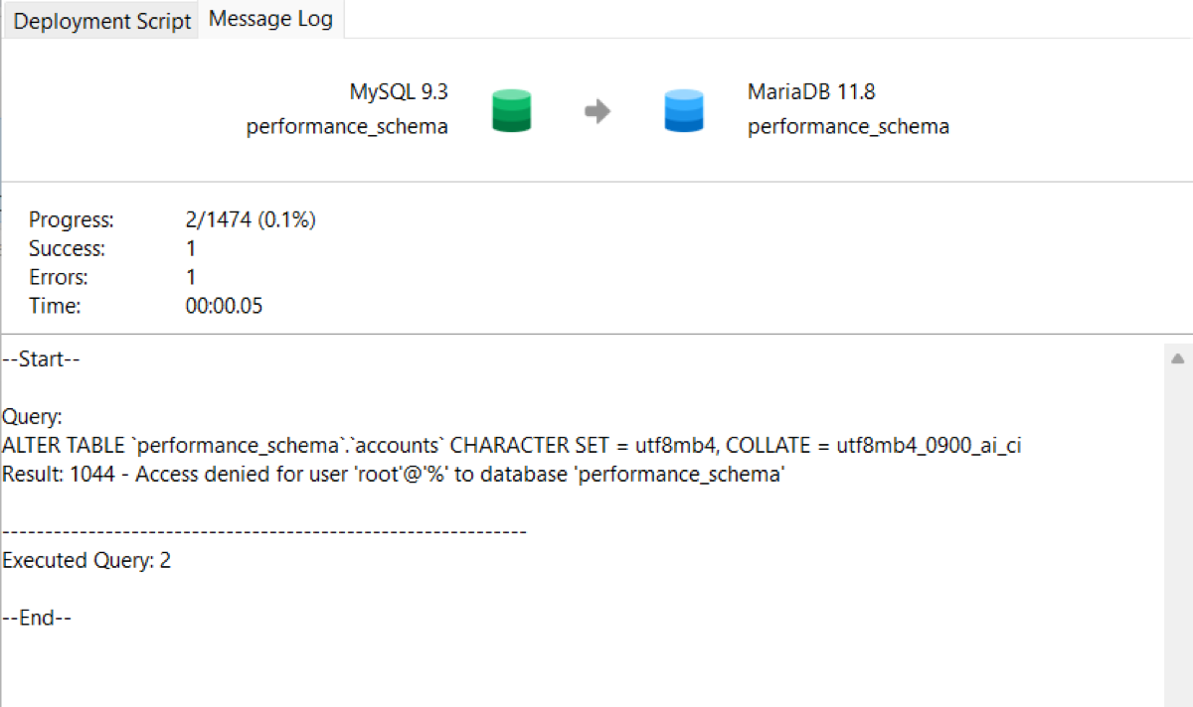Click the Success count label
The width and height of the screenshot is (1193, 707).
tap(67, 248)
